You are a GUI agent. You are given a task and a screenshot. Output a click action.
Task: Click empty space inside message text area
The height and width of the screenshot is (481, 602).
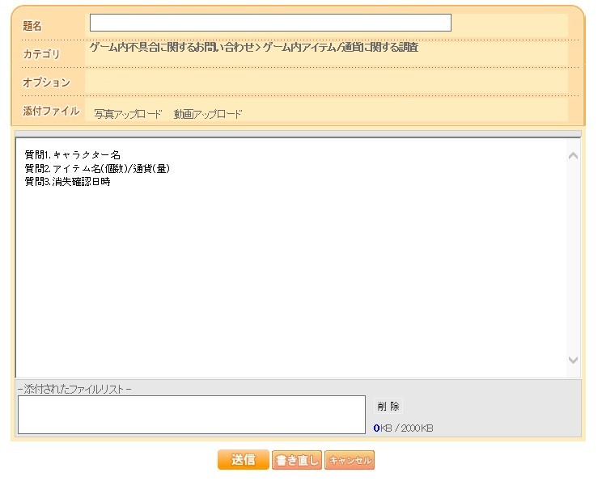pyautogui.click(x=291, y=275)
